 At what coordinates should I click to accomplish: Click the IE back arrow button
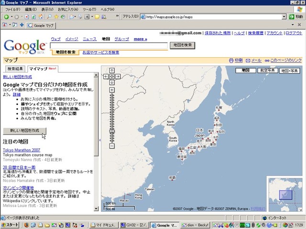[x=6, y=17]
